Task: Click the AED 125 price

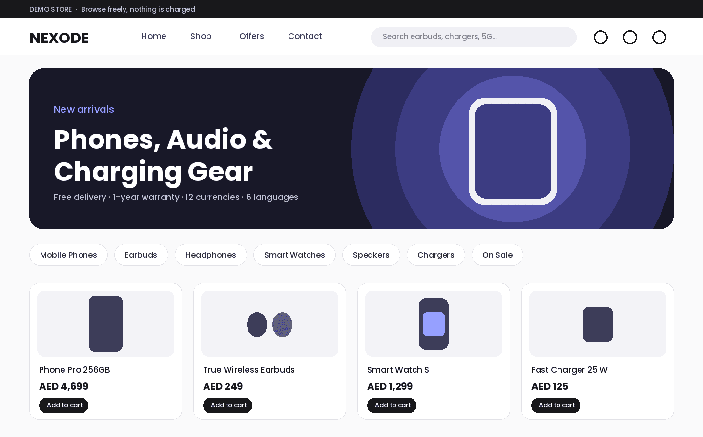Action: point(550,386)
